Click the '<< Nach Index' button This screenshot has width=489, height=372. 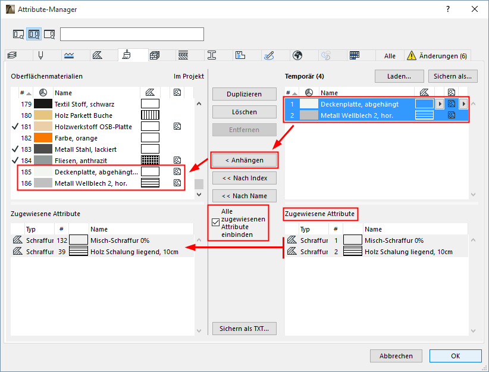click(244, 178)
